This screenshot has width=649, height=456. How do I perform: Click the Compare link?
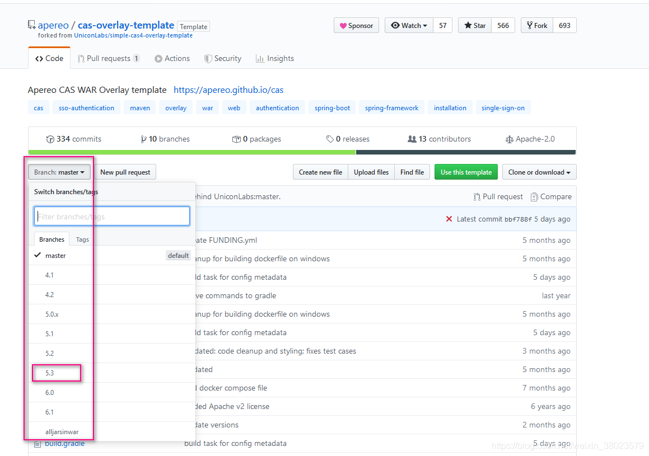pyautogui.click(x=551, y=197)
